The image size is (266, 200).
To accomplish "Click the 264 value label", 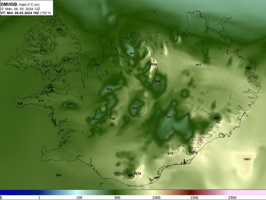I will [x=132, y=53].
